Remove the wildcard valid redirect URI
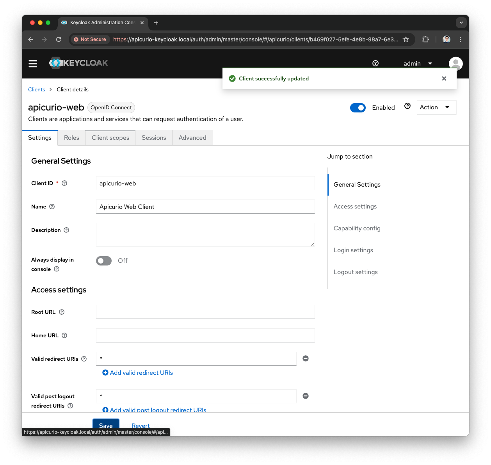 click(x=306, y=358)
